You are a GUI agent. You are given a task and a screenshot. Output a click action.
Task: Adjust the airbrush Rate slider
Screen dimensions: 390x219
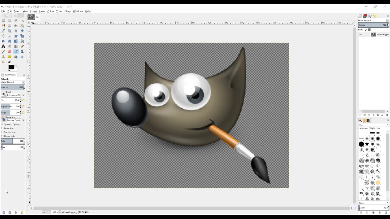(x=12, y=141)
